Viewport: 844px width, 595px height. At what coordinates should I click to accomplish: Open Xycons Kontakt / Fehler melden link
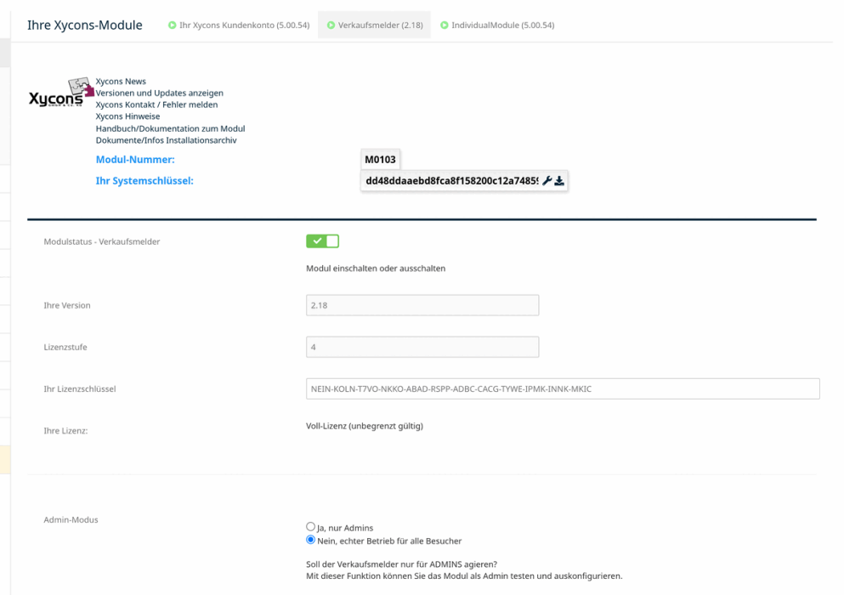click(156, 105)
